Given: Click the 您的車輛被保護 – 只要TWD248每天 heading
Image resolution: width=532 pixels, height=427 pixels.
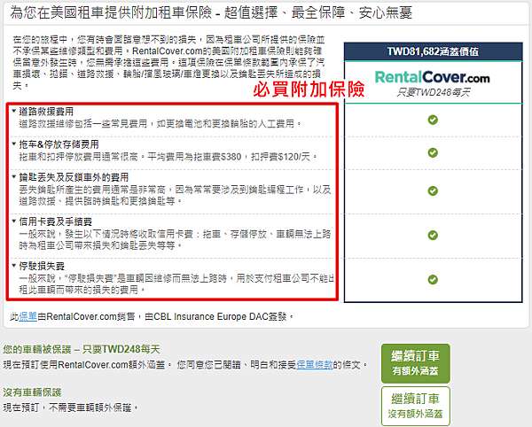Looking at the screenshot, I should (x=82, y=349).
